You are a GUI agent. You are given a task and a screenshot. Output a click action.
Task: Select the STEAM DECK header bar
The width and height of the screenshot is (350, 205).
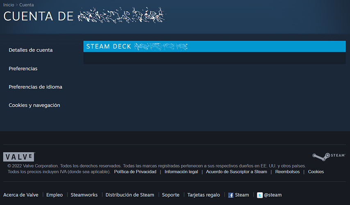pos(214,46)
